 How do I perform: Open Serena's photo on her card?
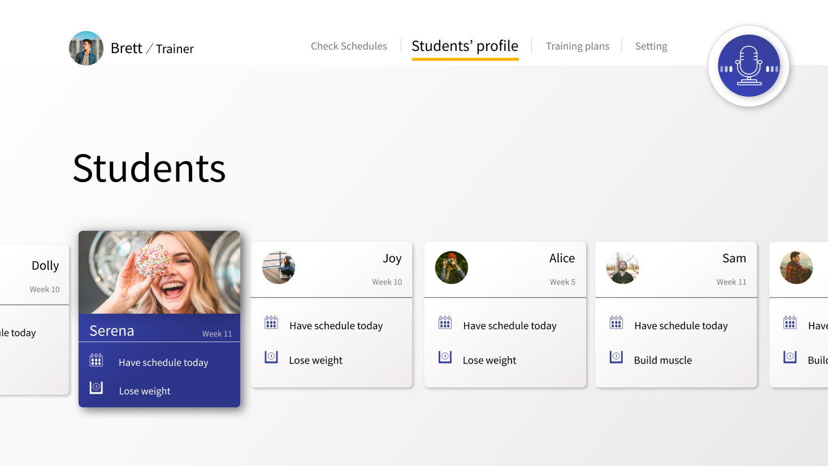pyautogui.click(x=159, y=272)
